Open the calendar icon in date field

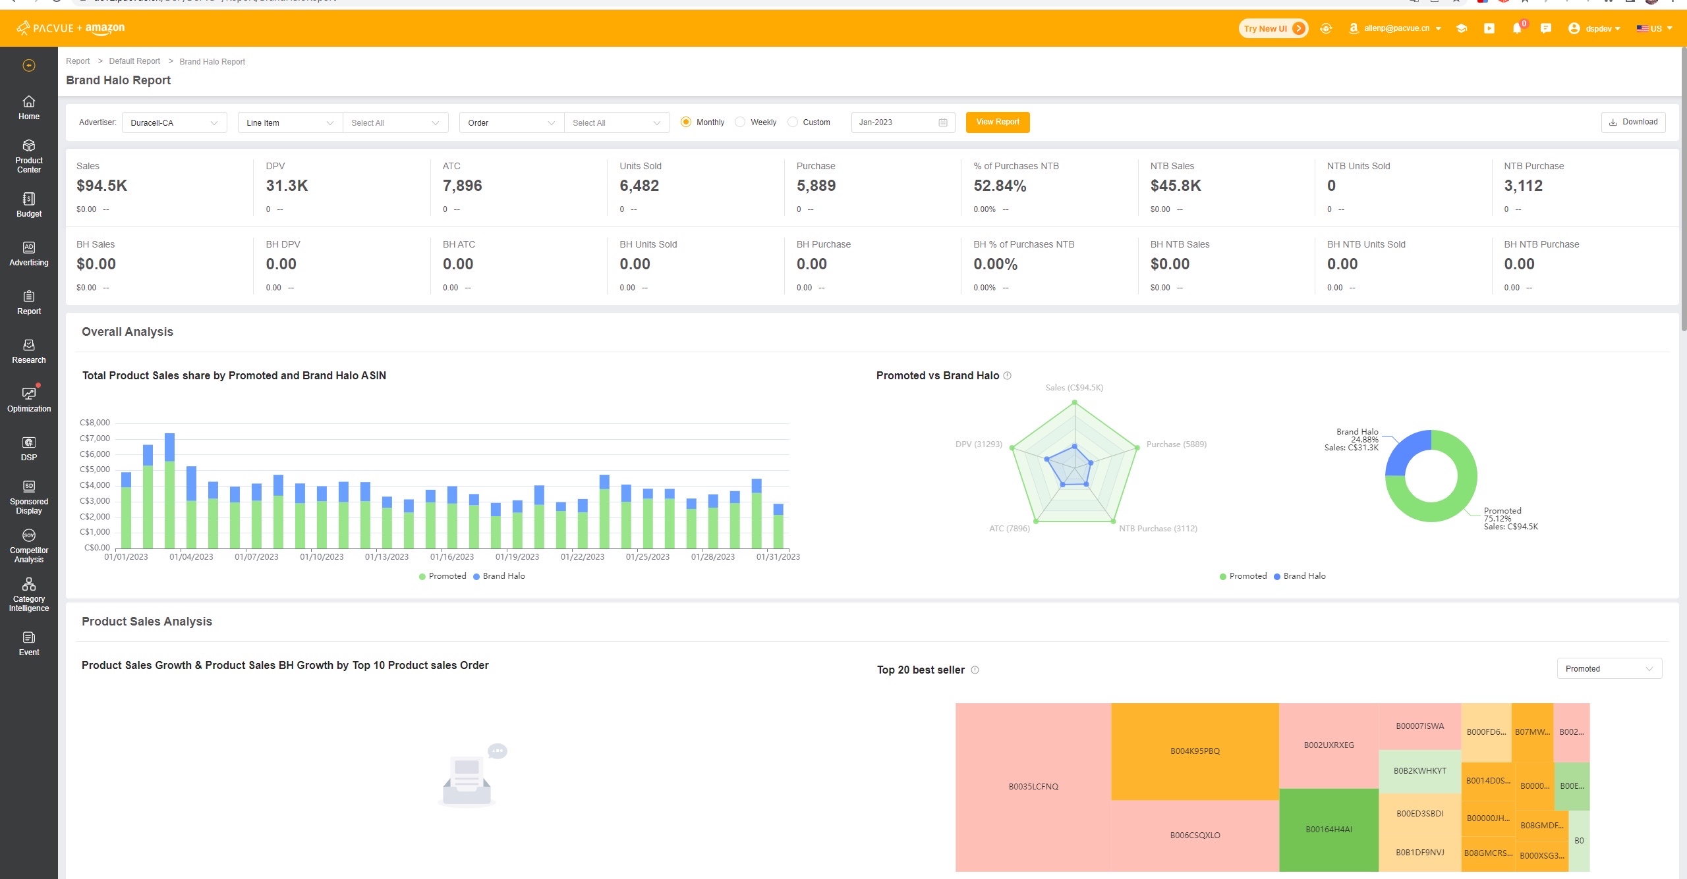943,122
